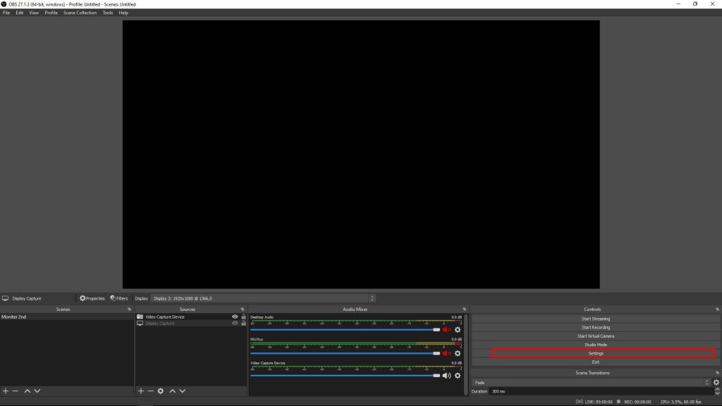The width and height of the screenshot is (722, 406).
Task: Unmute the Desktop Audio speaker icon
Action: click(x=446, y=329)
